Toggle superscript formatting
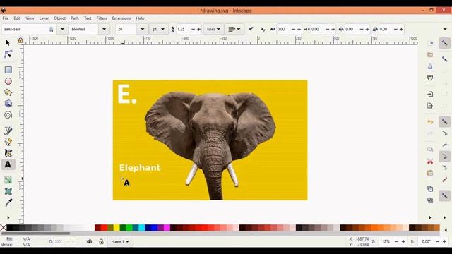The image size is (452, 254). tap(251, 29)
